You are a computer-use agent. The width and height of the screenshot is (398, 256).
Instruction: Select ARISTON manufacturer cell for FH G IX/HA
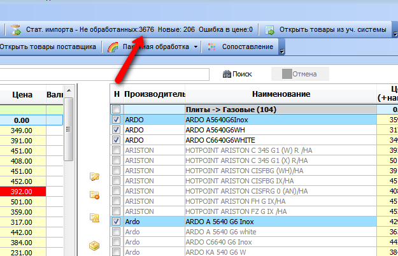coord(154,201)
